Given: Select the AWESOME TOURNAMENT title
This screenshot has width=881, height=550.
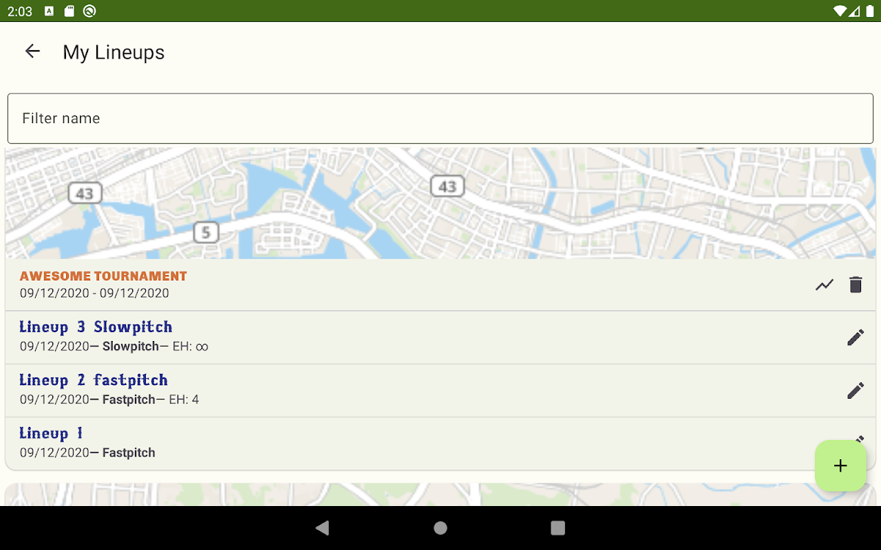Looking at the screenshot, I should (x=103, y=276).
